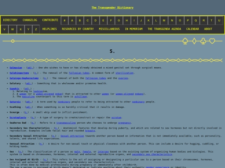This screenshot has width=225, height=168.
Task: Open the HELPLINES page
Action: pos(50,29)
